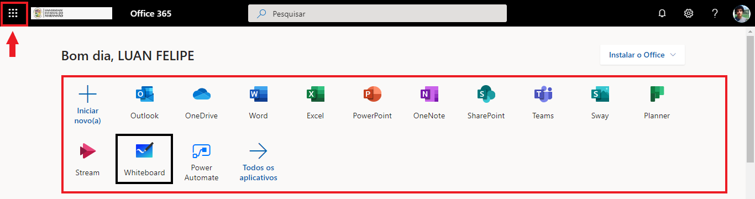
Task: Launch Outlook
Action: (145, 102)
